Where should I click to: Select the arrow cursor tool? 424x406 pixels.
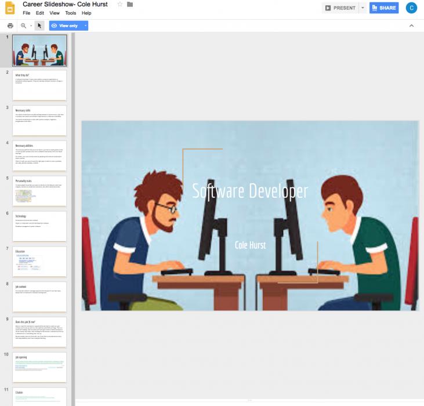click(39, 26)
